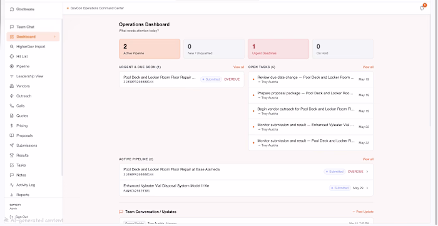438x226 pixels.
Task: Select Vendors in the sidebar
Action: [33, 86]
